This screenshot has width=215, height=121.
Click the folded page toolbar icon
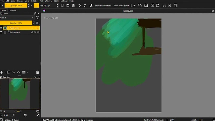point(153,5)
